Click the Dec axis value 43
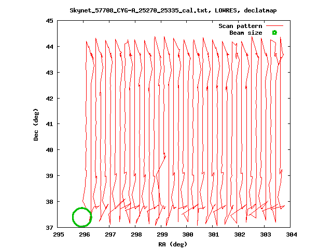Screen dimensions: 332x249 pyautogui.click(x=50, y=73)
